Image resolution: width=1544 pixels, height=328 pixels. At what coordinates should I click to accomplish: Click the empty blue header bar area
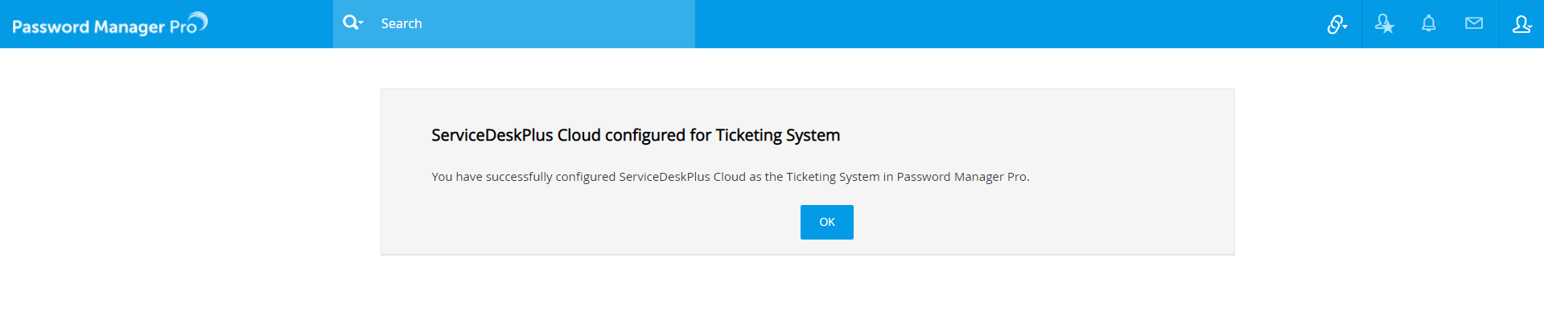(x=1006, y=24)
